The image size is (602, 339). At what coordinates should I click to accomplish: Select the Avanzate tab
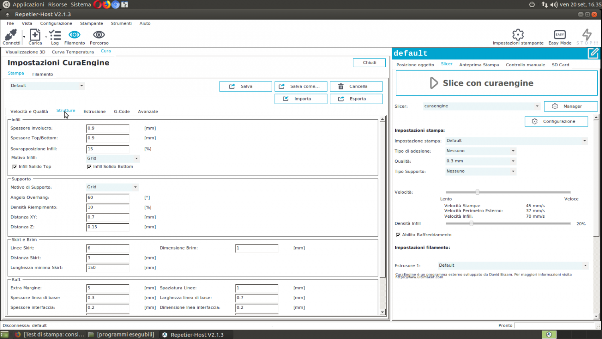pos(148,112)
